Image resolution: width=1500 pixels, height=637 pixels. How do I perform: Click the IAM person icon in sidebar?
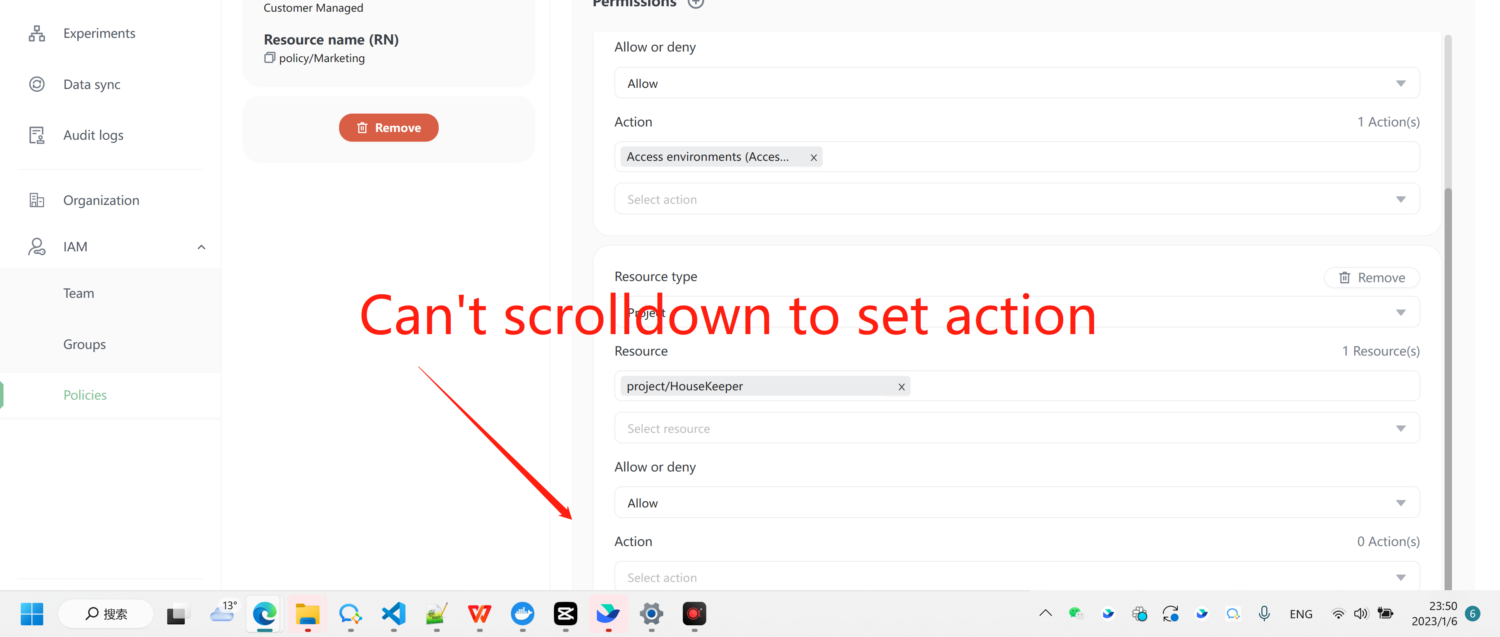37,246
